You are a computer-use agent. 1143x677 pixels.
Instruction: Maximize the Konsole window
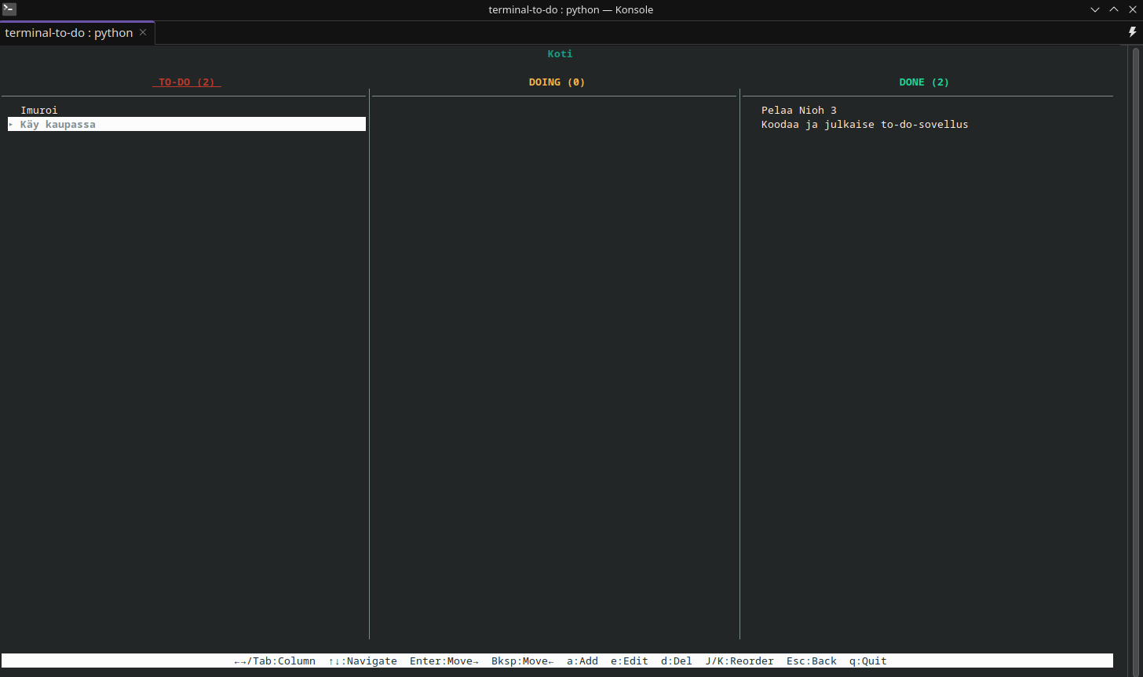(x=1114, y=9)
